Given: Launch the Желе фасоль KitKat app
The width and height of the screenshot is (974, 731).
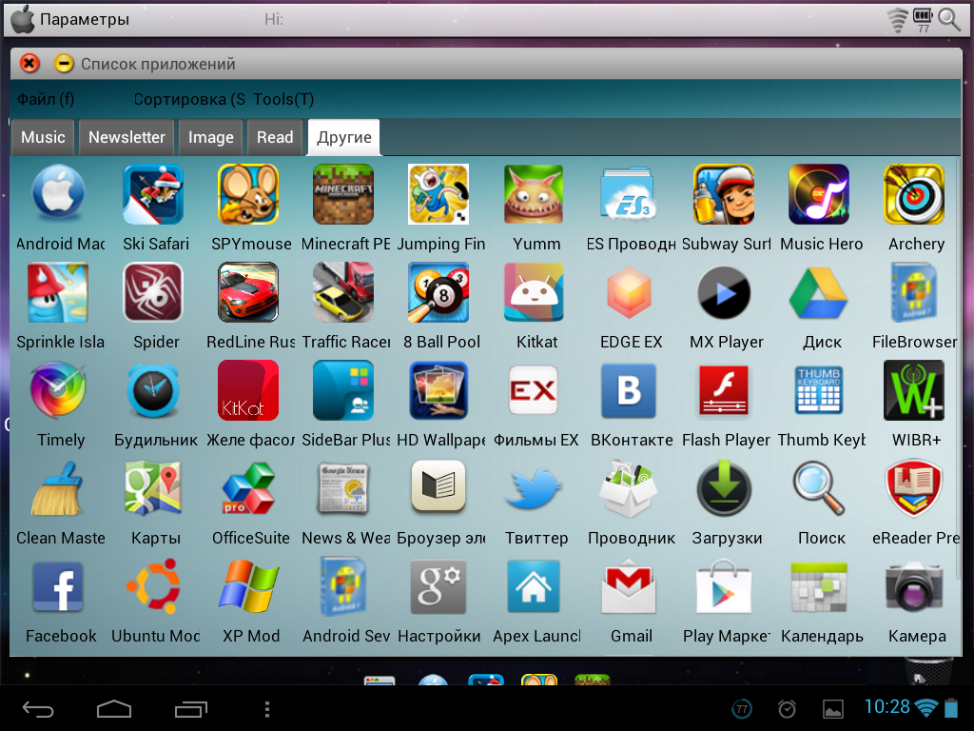Looking at the screenshot, I should pyautogui.click(x=248, y=389).
